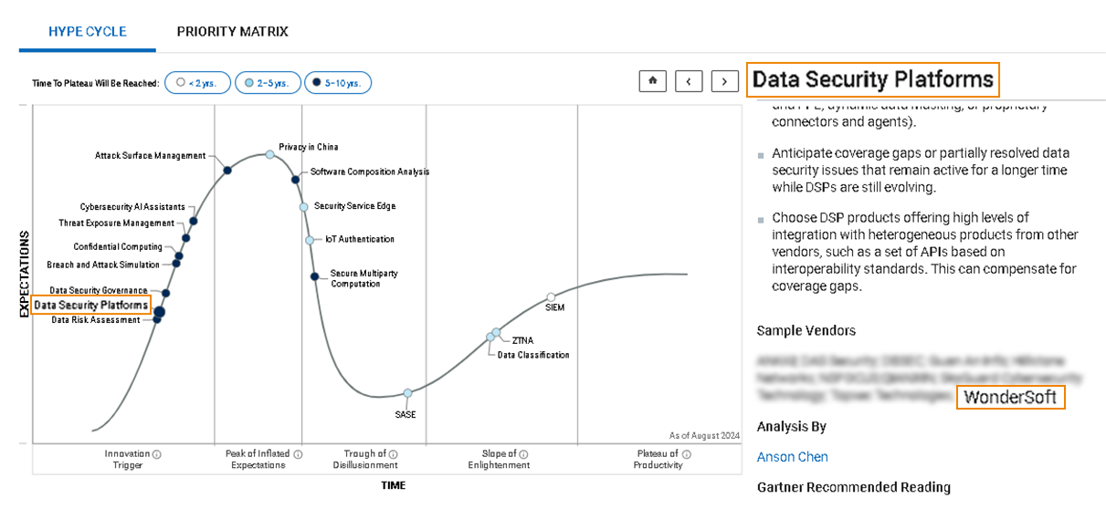This screenshot has height=509, width=1106.
Task: Open the Plateau of Productivity info icon
Action: pos(686,453)
